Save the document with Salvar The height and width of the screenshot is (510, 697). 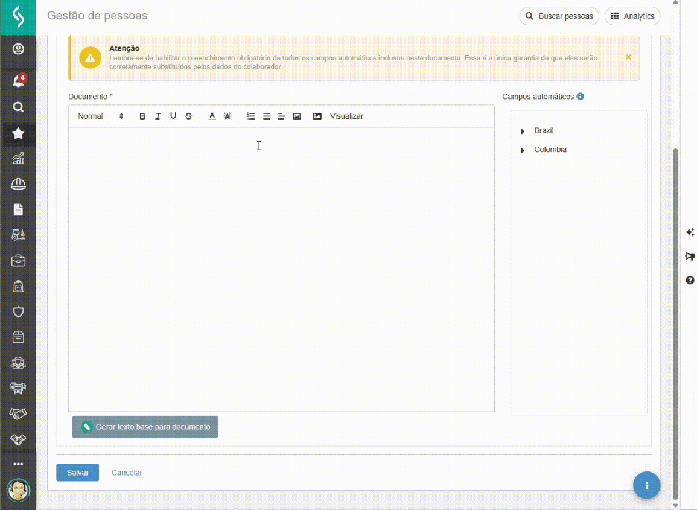tap(77, 473)
